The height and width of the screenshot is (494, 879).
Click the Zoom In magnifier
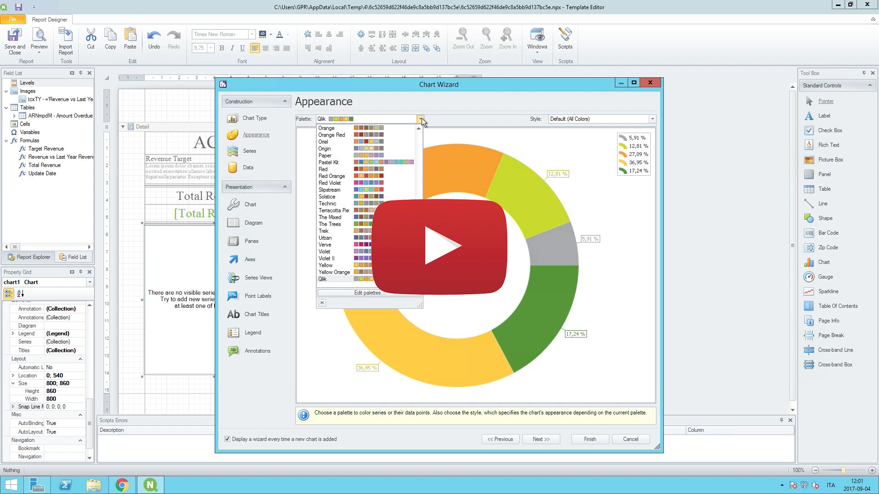click(507, 35)
